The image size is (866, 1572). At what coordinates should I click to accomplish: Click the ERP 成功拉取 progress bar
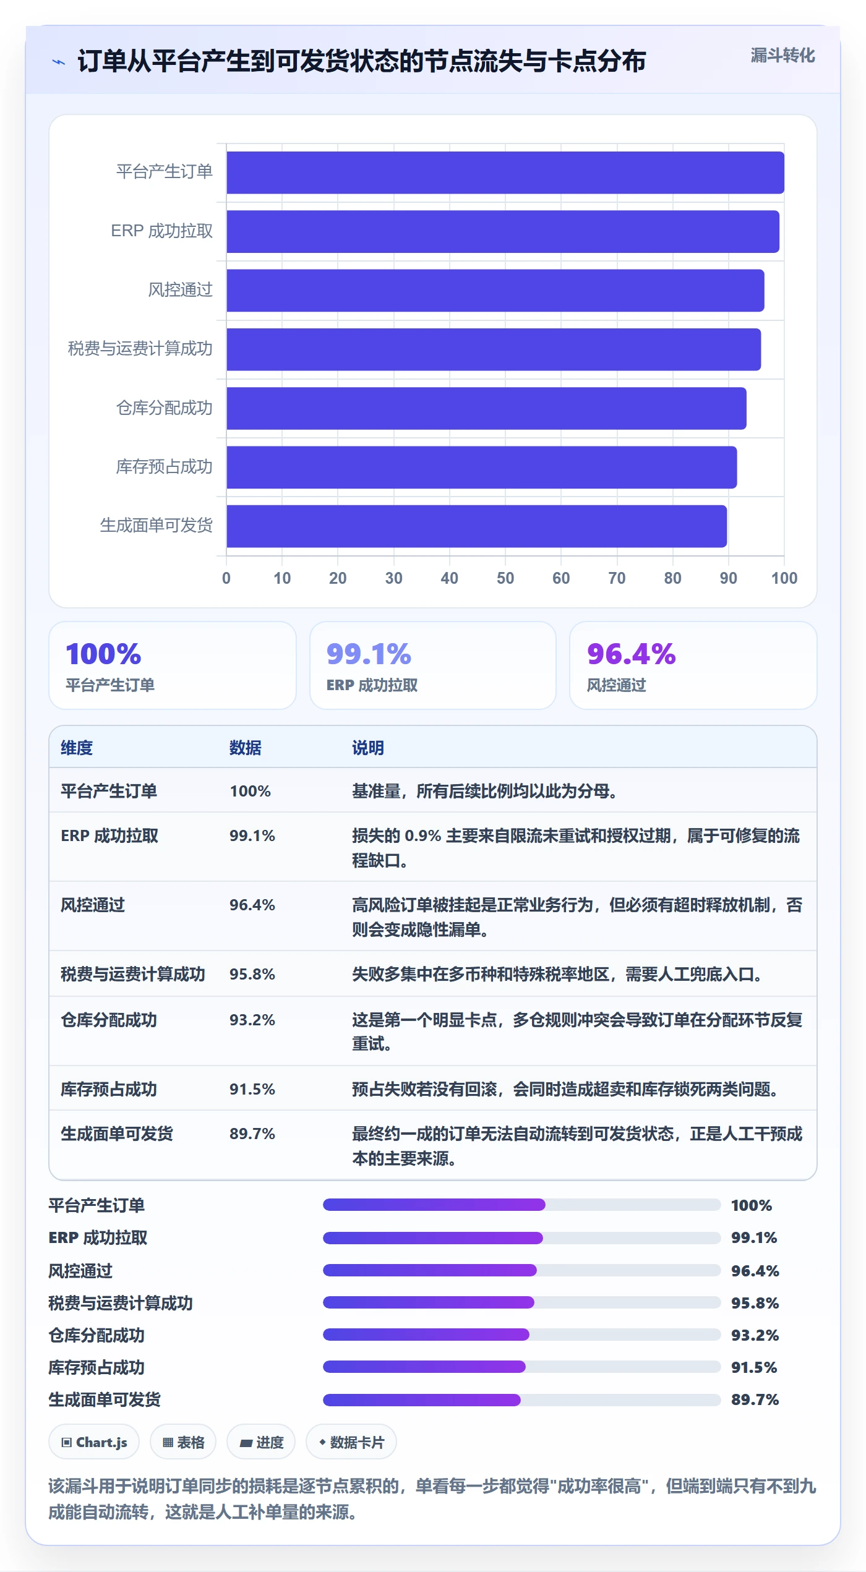point(522,1238)
